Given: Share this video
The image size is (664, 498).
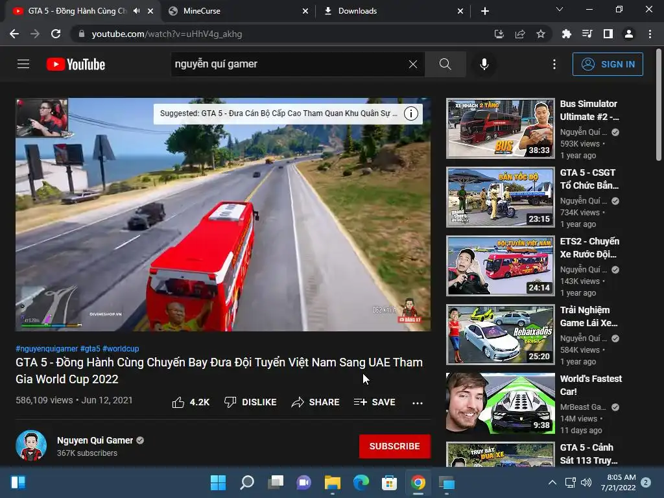Looking at the screenshot, I should point(316,402).
